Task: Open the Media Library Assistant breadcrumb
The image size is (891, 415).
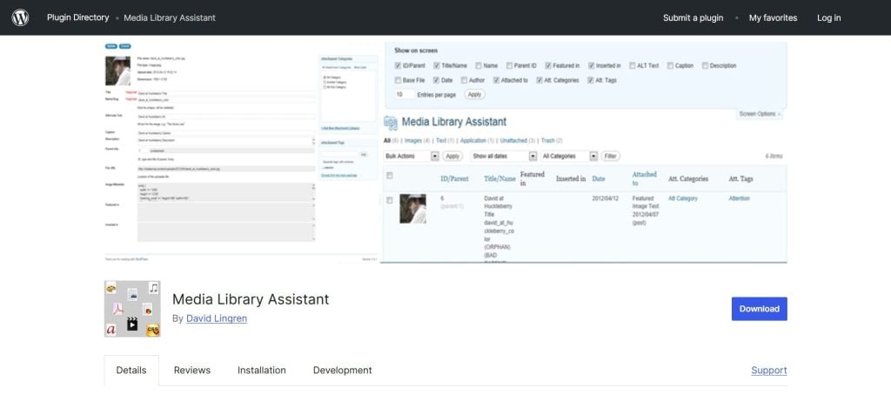Action: (x=170, y=17)
